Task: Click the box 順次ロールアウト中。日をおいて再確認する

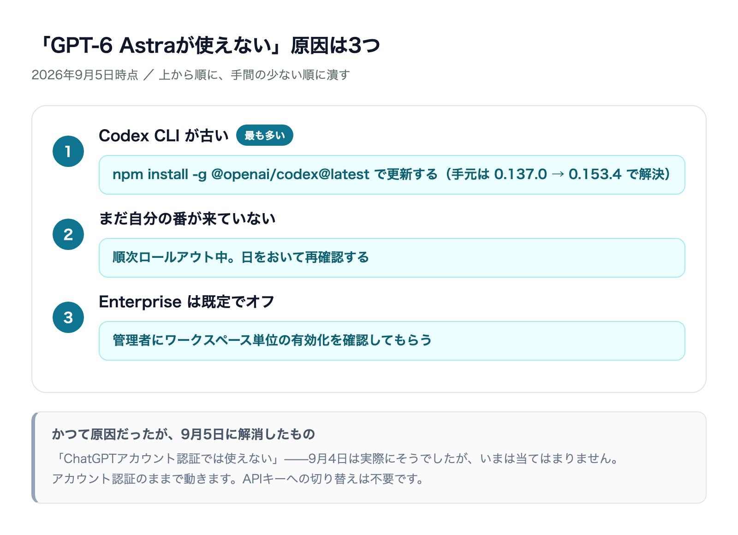Action: point(392,258)
